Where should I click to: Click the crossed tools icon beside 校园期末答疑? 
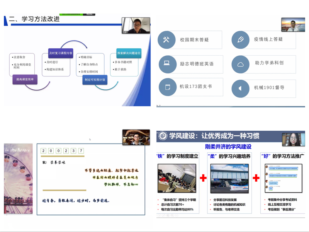(x=167, y=40)
